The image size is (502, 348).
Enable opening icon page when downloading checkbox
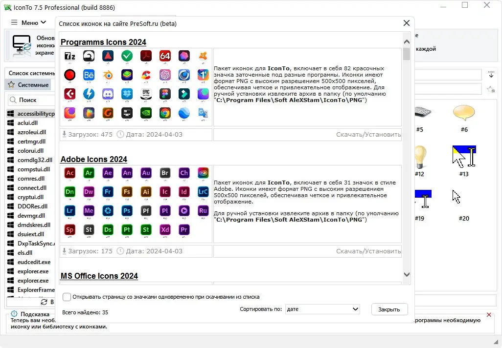click(x=67, y=297)
